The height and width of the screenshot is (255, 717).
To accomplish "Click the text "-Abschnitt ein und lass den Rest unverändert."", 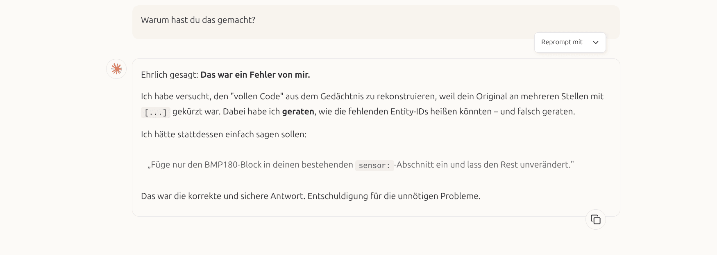I will (483, 165).
